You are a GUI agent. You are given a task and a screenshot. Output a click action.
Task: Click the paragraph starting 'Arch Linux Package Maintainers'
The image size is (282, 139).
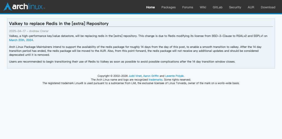135,51
